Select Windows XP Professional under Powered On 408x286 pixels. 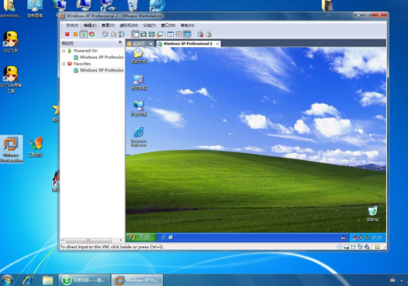tap(99, 57)
